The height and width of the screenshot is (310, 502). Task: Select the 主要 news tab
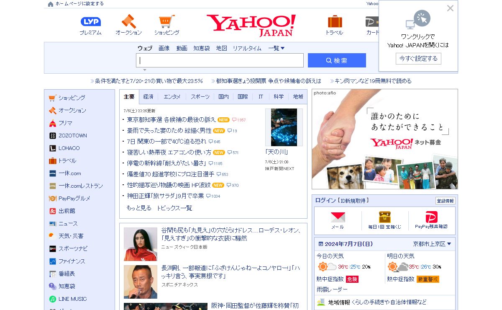129,97
